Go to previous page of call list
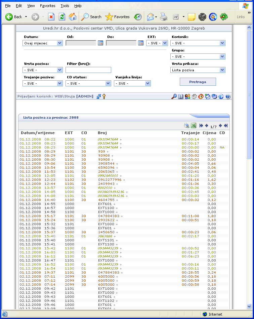This screenshot has height=319, width=254. pos(206,125)
